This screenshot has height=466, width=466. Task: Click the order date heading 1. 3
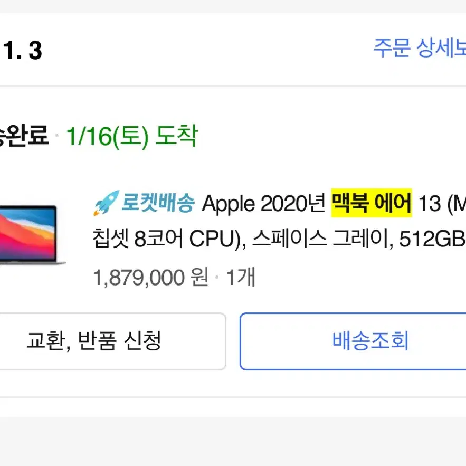[x=22, y=51]
